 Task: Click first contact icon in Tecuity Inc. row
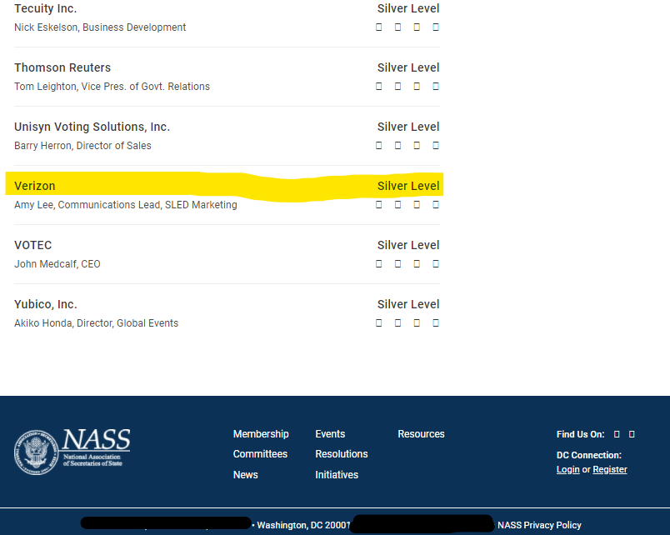378,27
